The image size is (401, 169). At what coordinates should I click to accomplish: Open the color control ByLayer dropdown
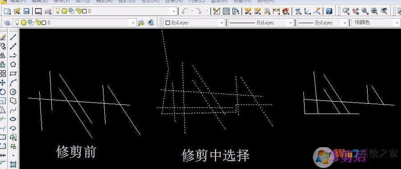click(194, 23)
